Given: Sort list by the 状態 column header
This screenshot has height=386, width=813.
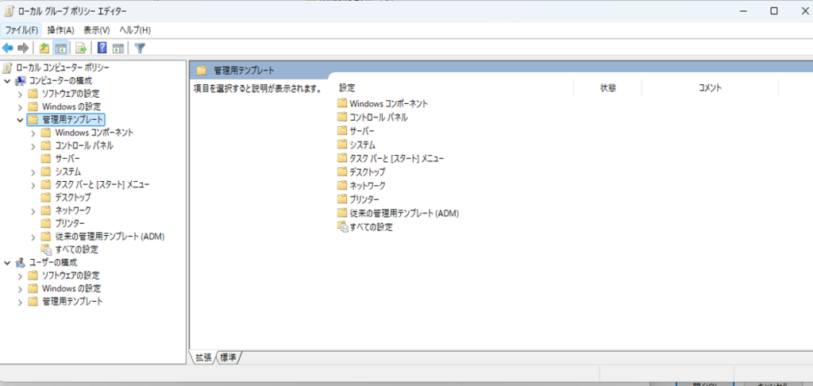Looking at the screenshot, I should [607, 88].
